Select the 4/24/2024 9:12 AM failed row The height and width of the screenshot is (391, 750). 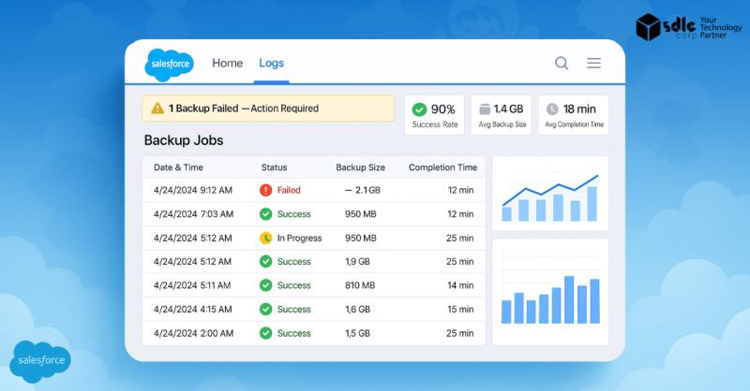[x=314, y=190]
